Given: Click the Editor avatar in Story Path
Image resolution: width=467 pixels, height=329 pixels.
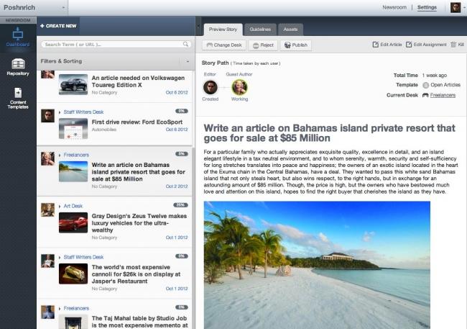Looking at the screenshot, I should pos(211,87).
